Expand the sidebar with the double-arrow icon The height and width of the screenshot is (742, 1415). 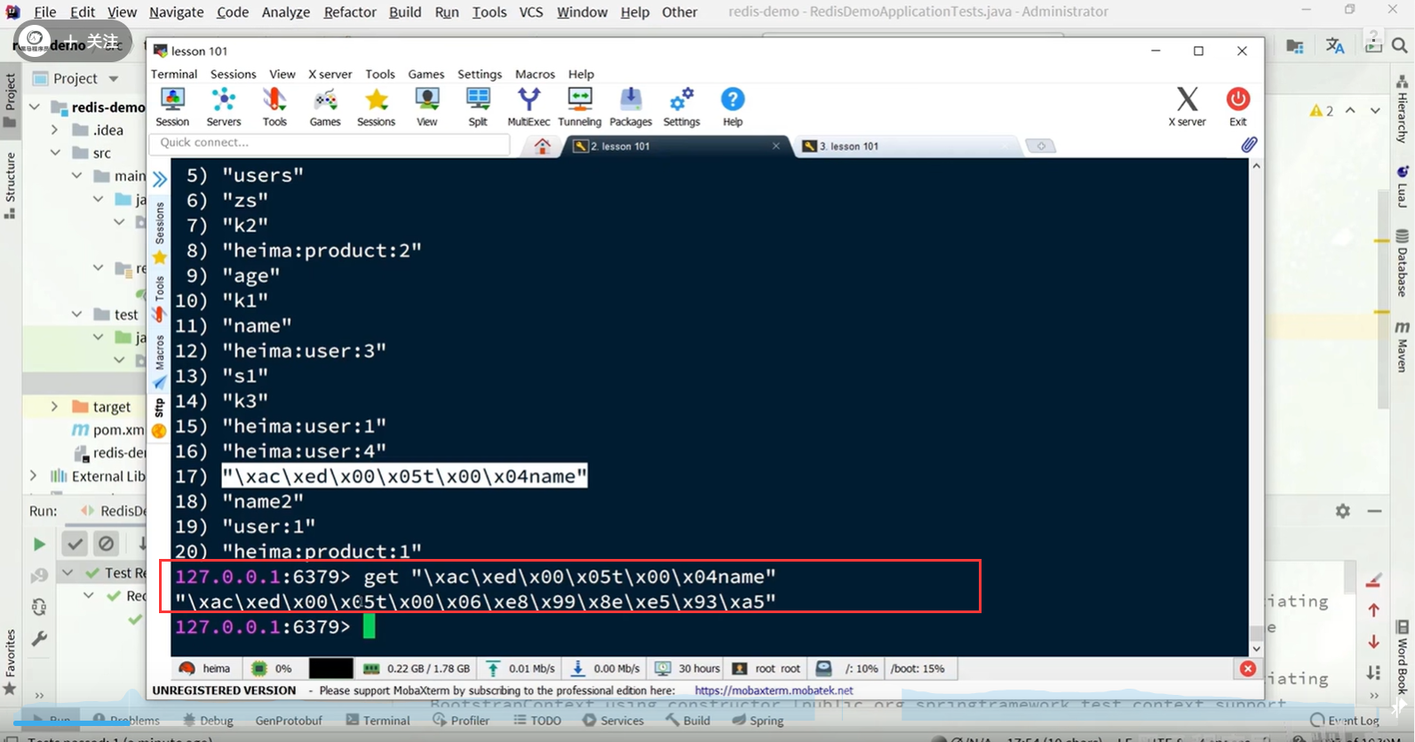click(x=160, y=180)
